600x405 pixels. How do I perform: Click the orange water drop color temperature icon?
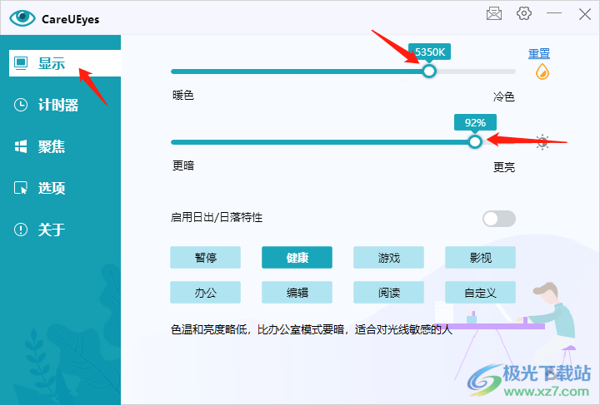[542, 72]
